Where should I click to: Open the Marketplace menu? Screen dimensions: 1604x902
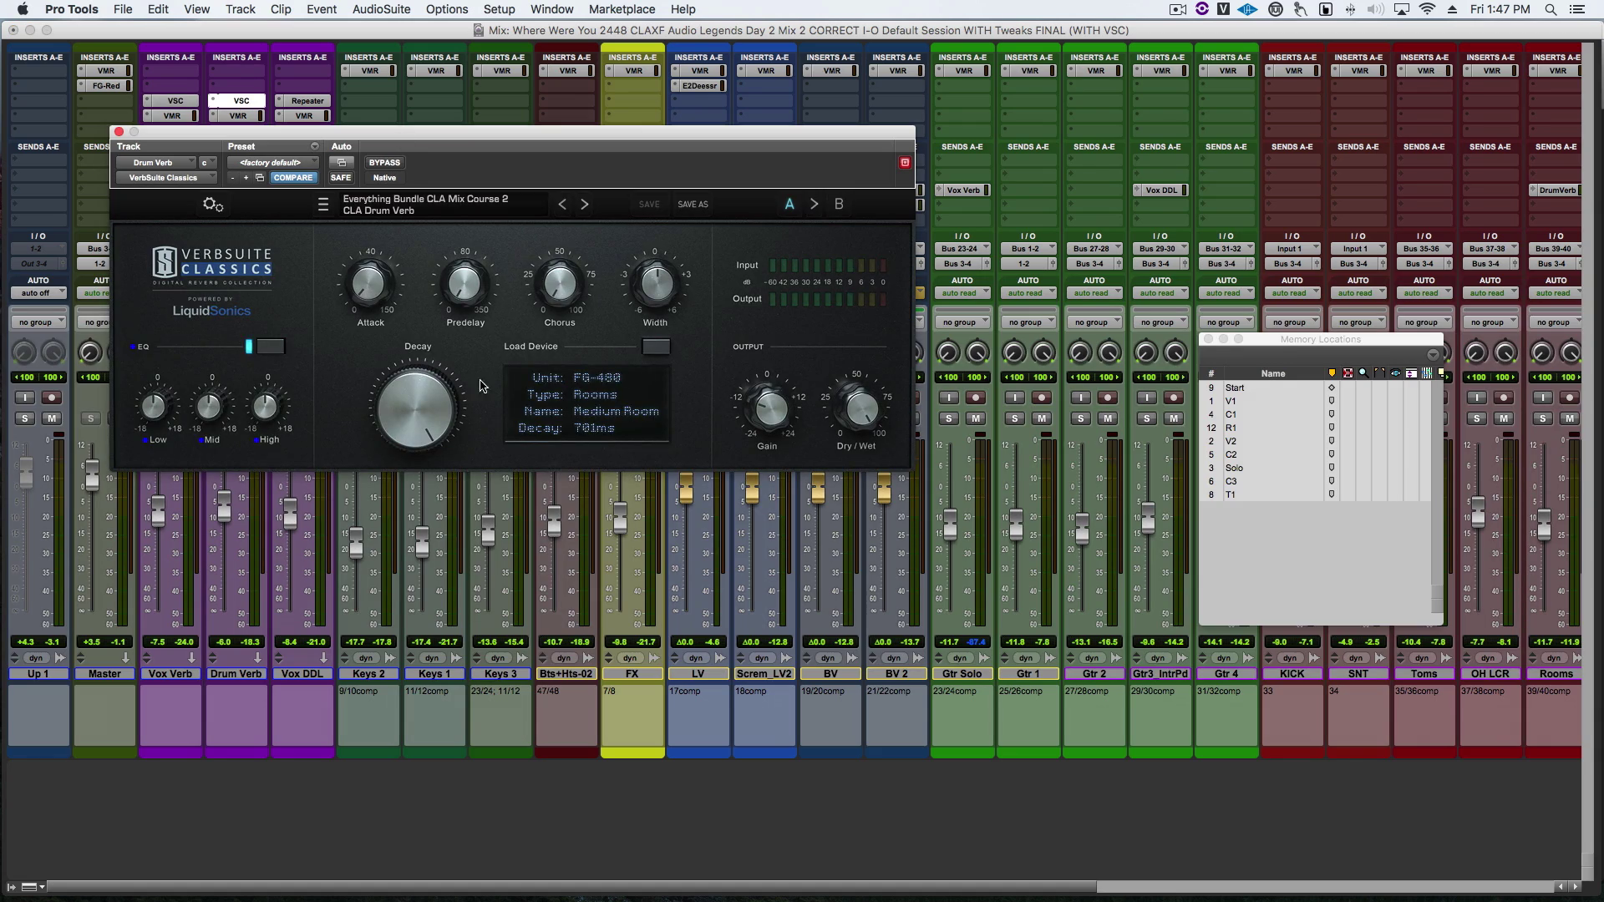[x=622, y=9]
